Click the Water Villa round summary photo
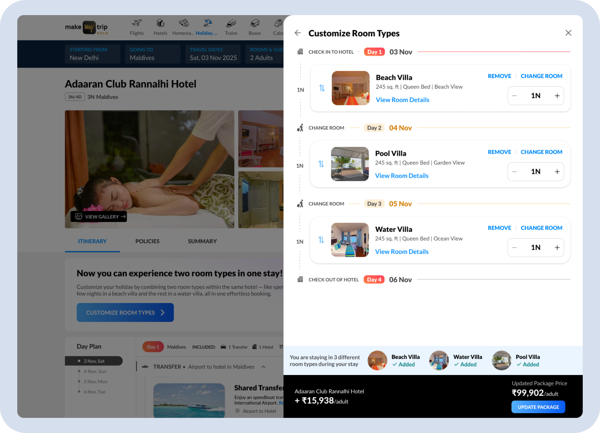 pos(439,361)
